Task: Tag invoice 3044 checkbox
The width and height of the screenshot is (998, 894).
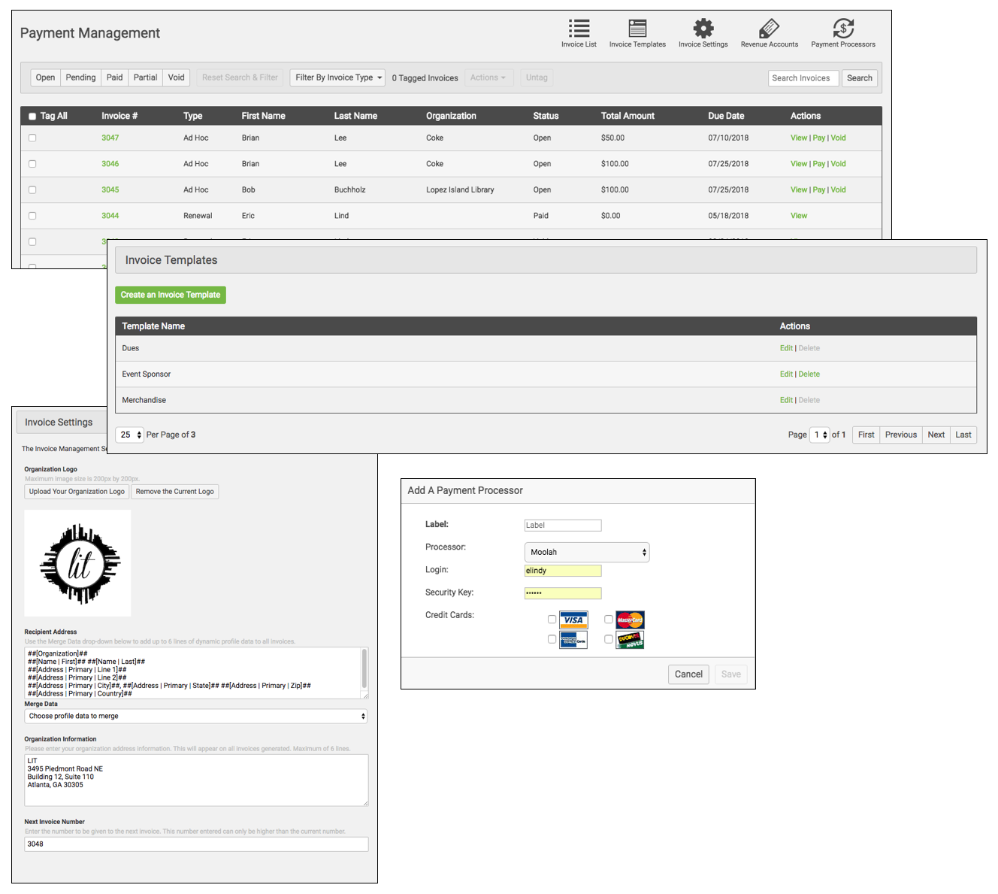Action: pyautogui.click(x=32, y=216)
